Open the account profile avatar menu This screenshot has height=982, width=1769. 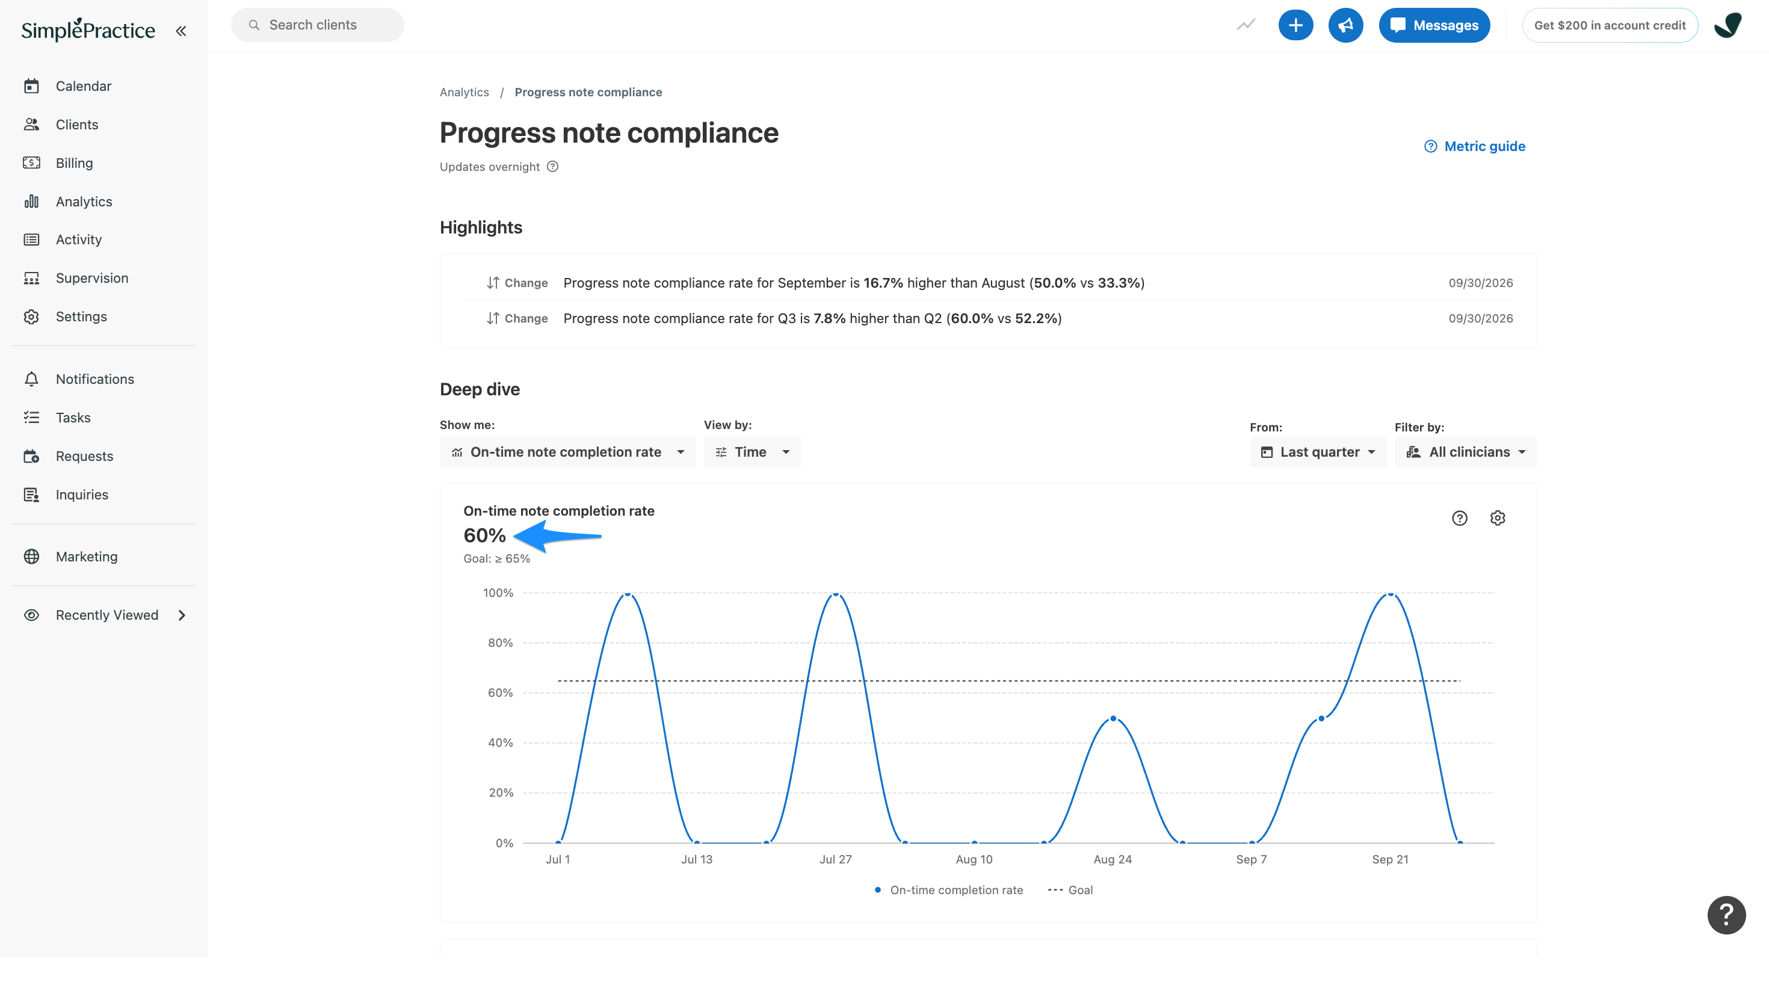click(1728, 25)
